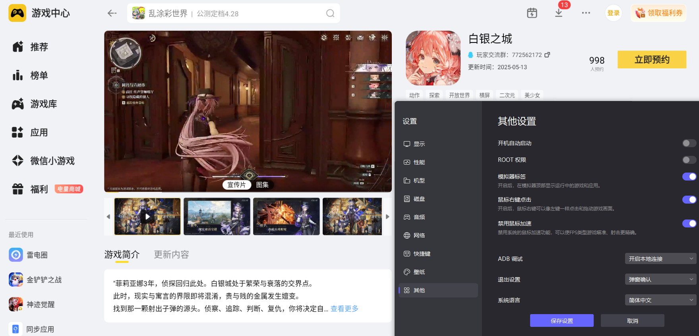Open the 显示 display settings
This screenshot has width=699, height=336.
[x=438, y=144]
